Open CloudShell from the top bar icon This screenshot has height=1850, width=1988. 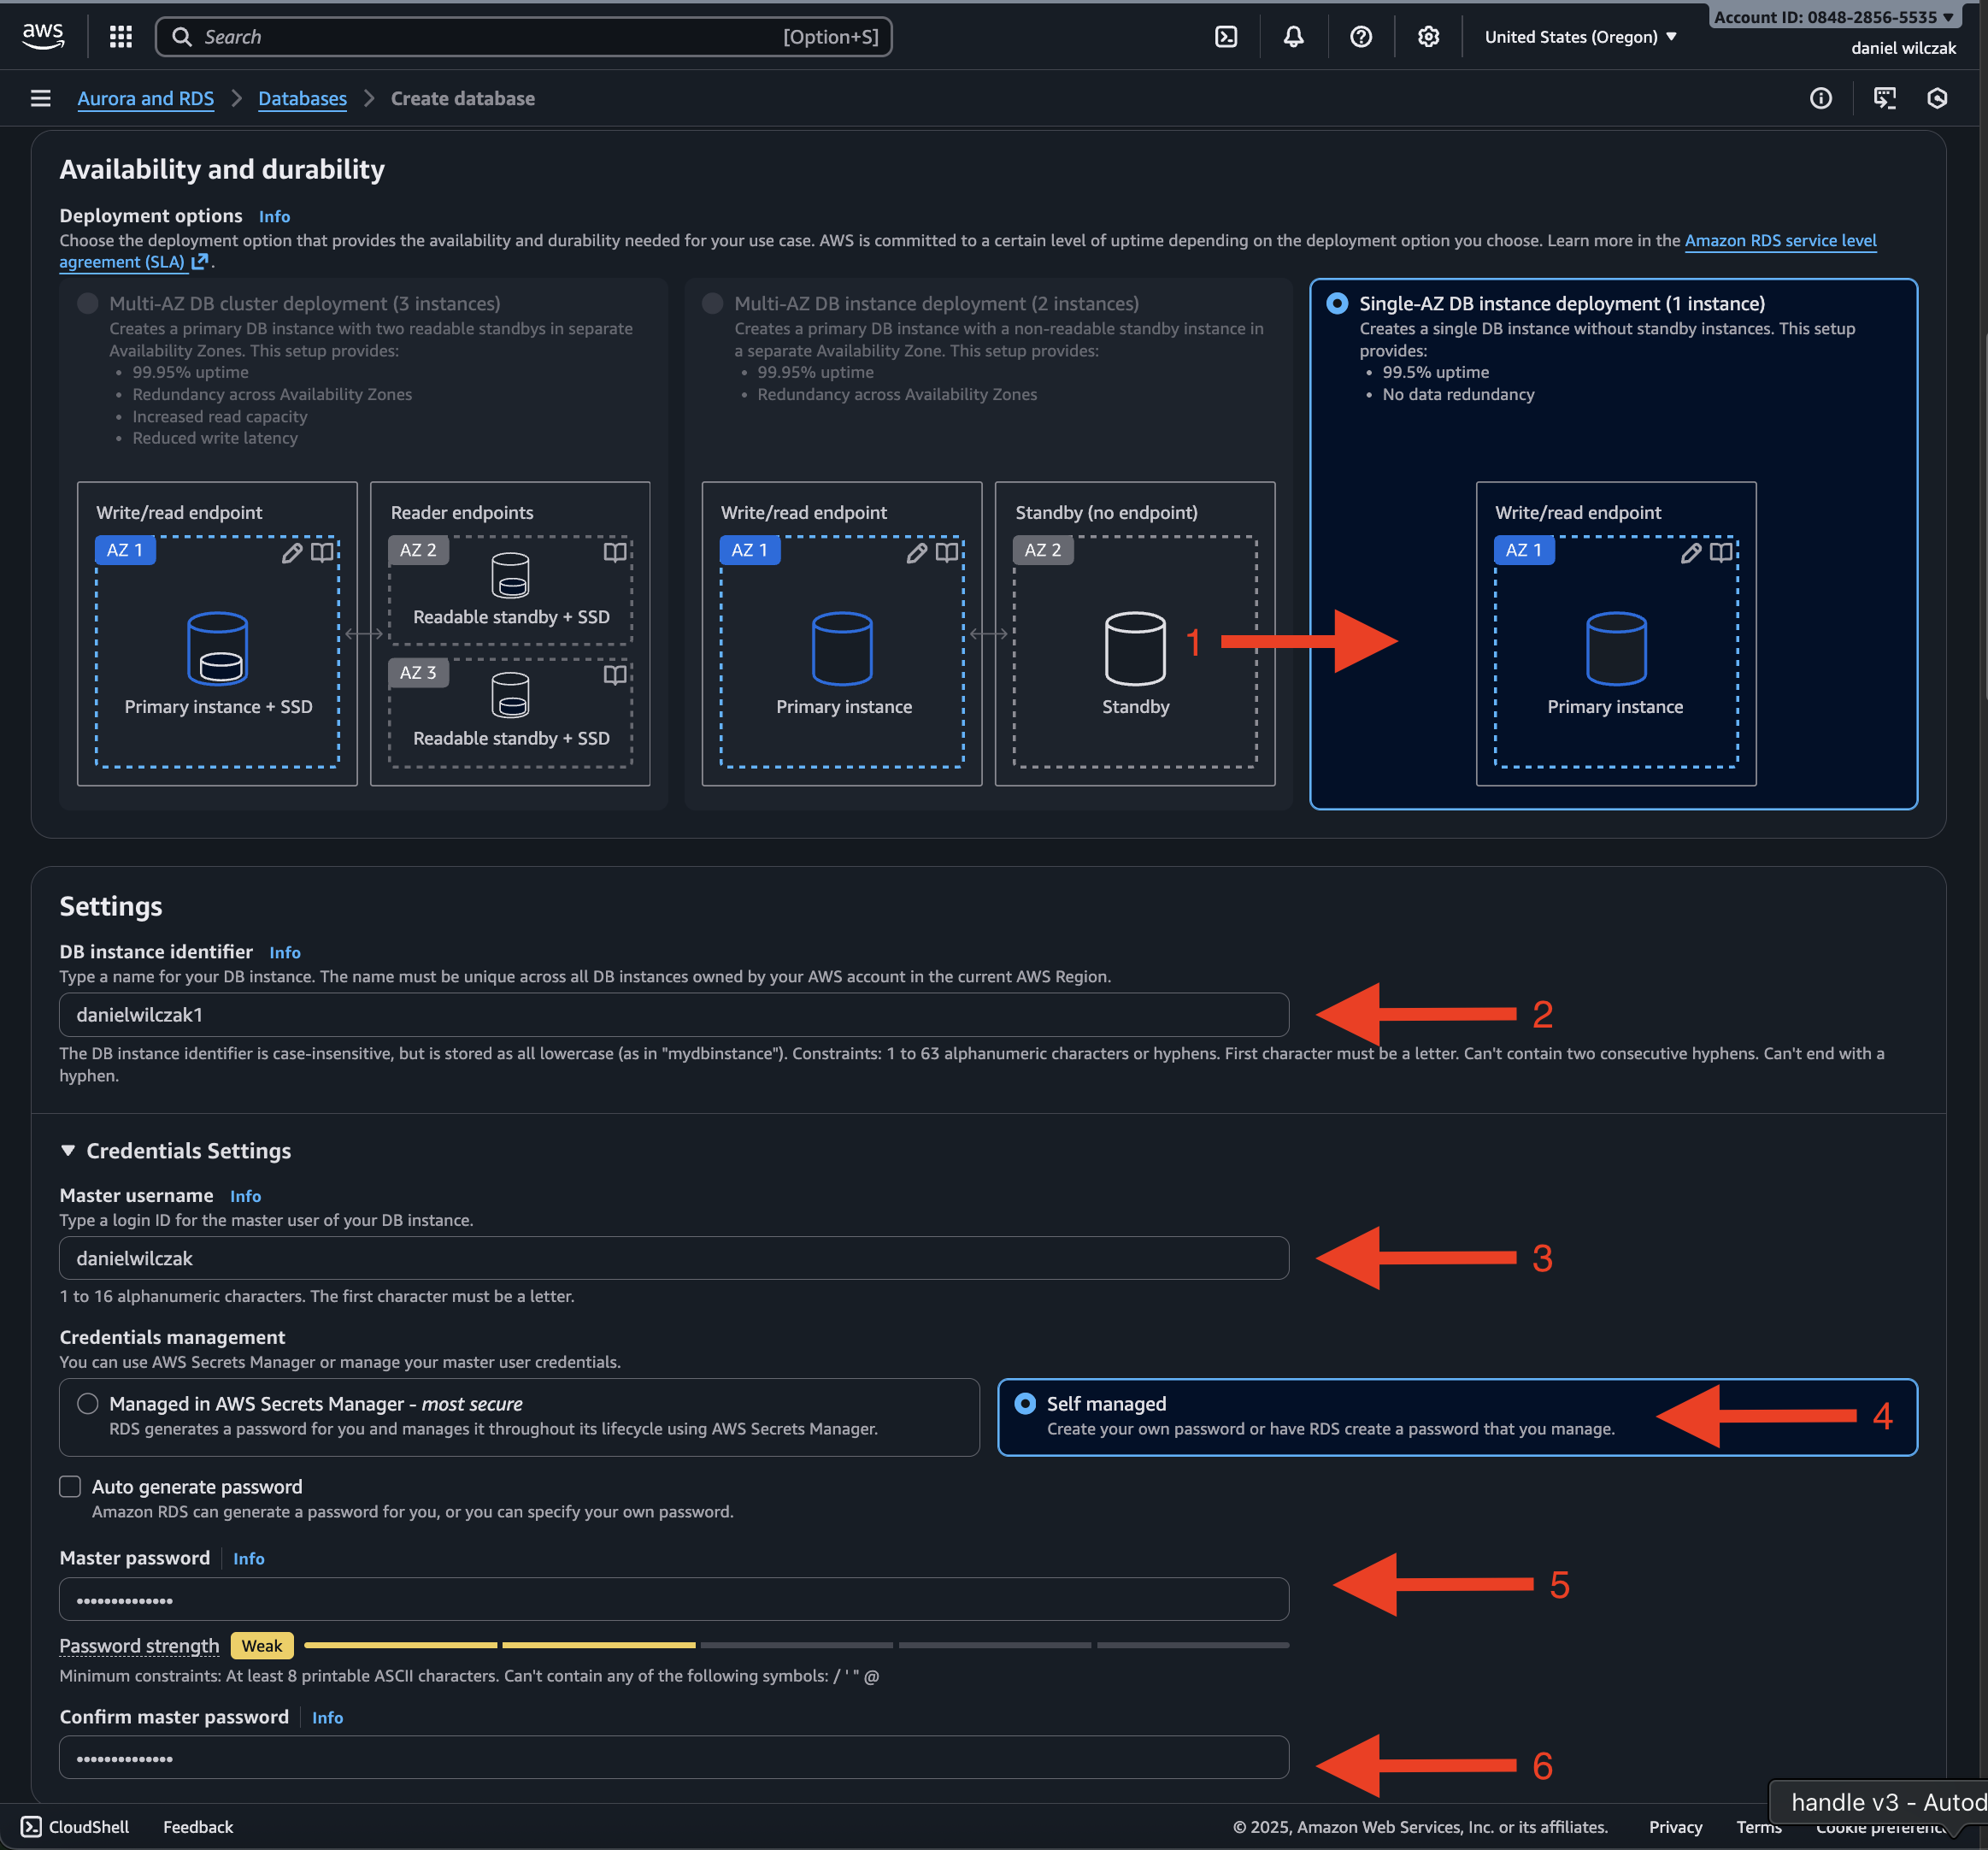pos(1226,37)
